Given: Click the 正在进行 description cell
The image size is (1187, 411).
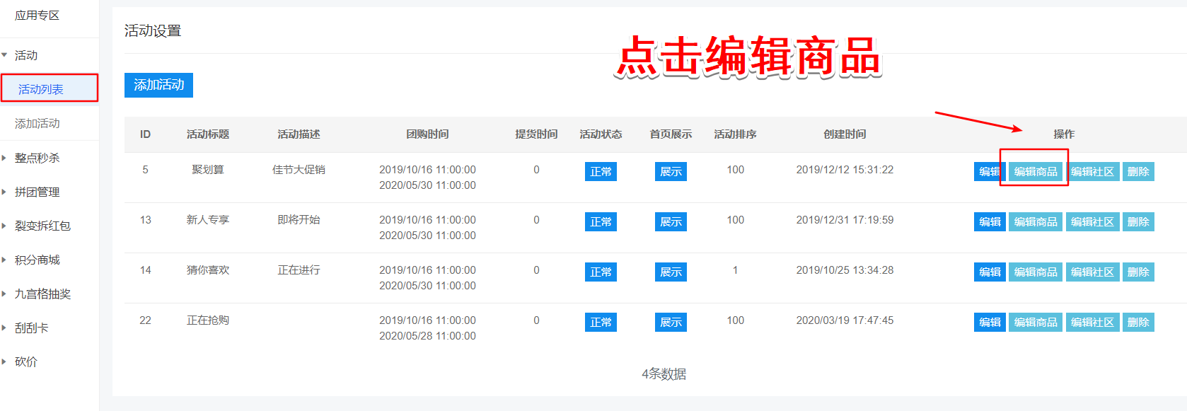Looking at the screenshot, I should click(299, 270).
